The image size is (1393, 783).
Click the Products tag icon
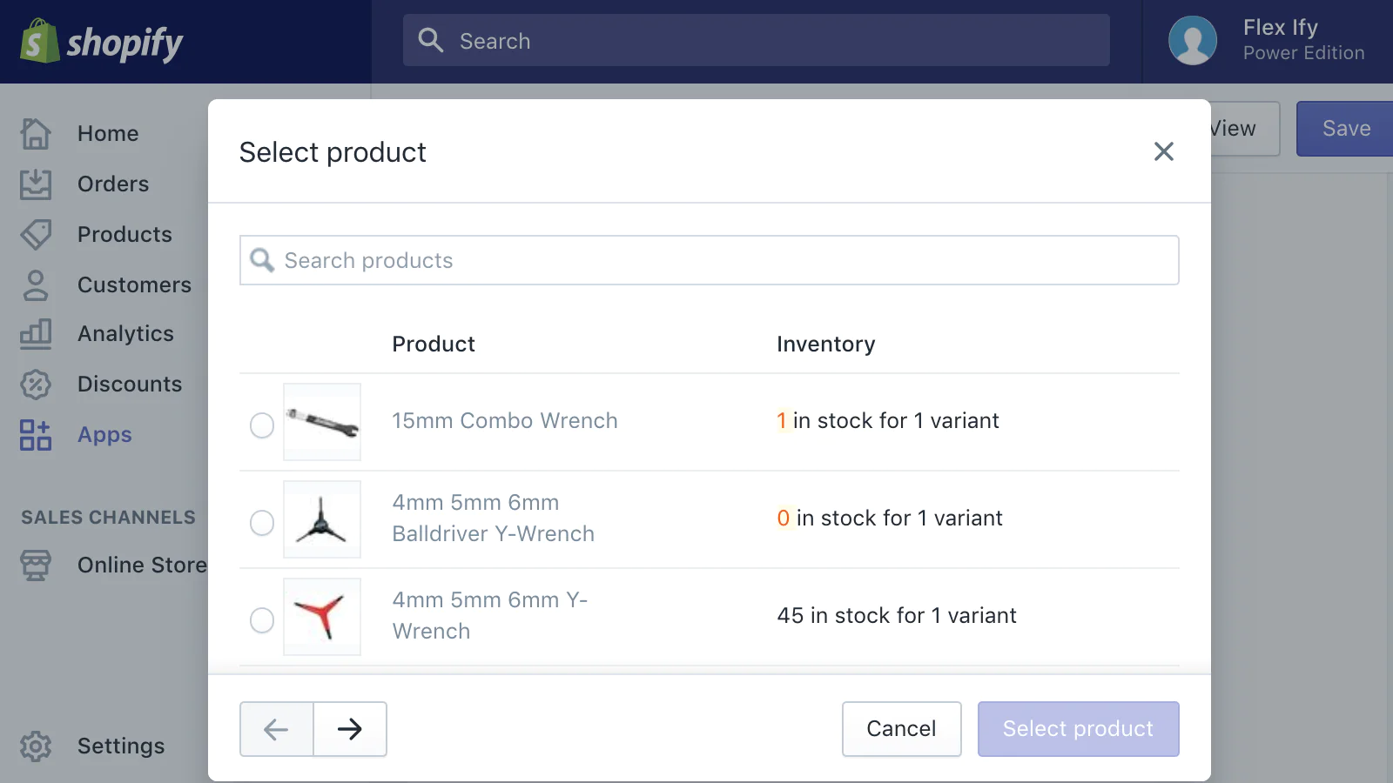point(36,235)
